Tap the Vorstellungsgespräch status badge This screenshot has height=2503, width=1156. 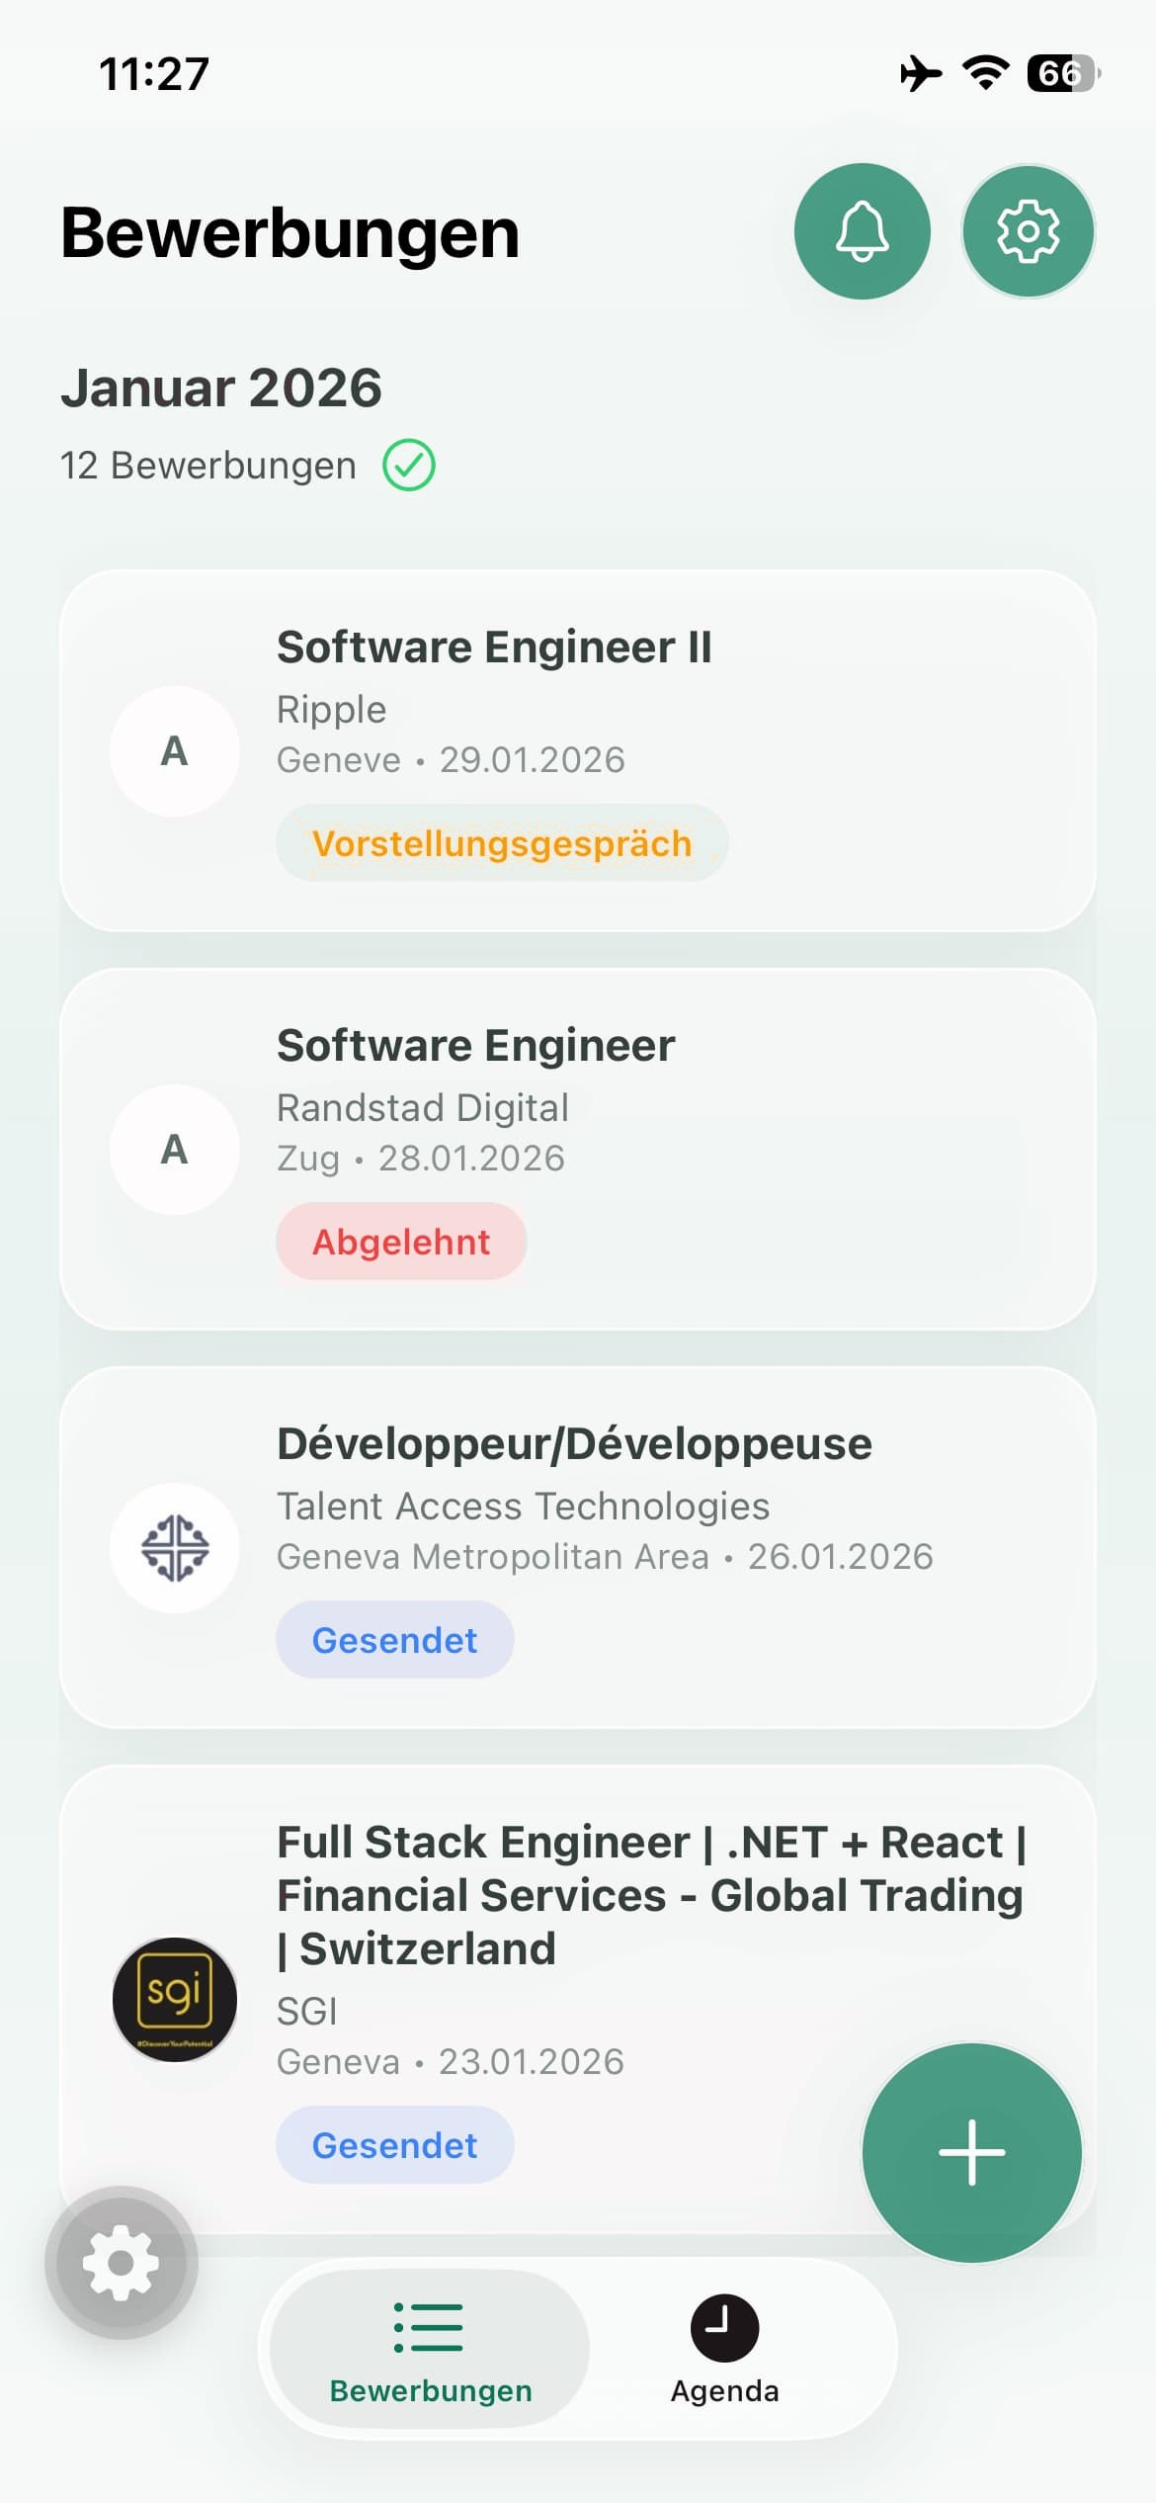[502, 843]
